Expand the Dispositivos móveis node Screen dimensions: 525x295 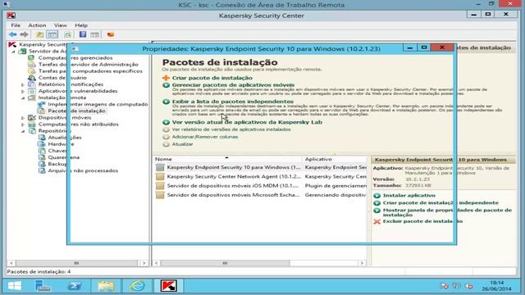pyautogui.click(x=23, y=118)
